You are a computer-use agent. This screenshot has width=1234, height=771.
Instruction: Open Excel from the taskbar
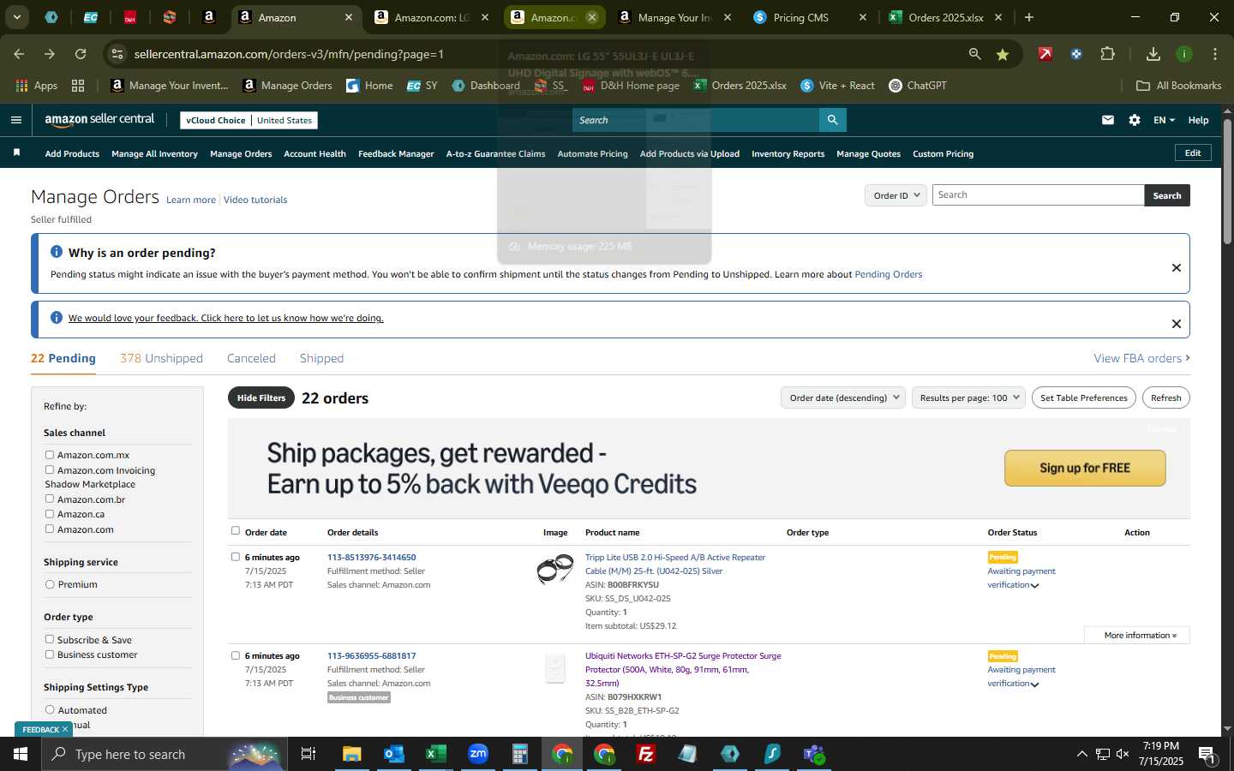[x=436, y=754]
